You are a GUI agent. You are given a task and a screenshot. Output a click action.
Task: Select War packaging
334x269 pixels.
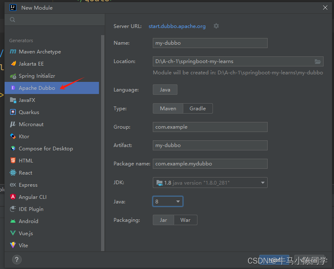pos(185,220)
